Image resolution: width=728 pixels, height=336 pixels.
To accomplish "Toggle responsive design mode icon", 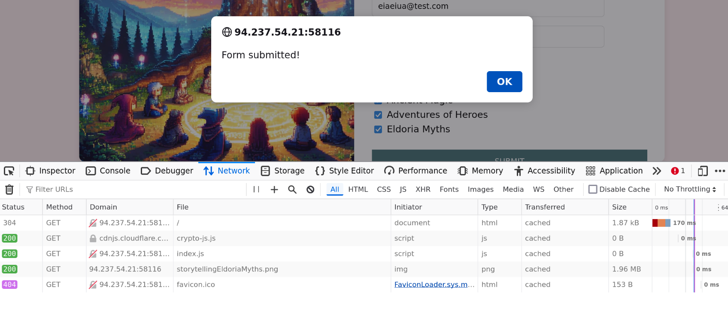I will (703, 171).
